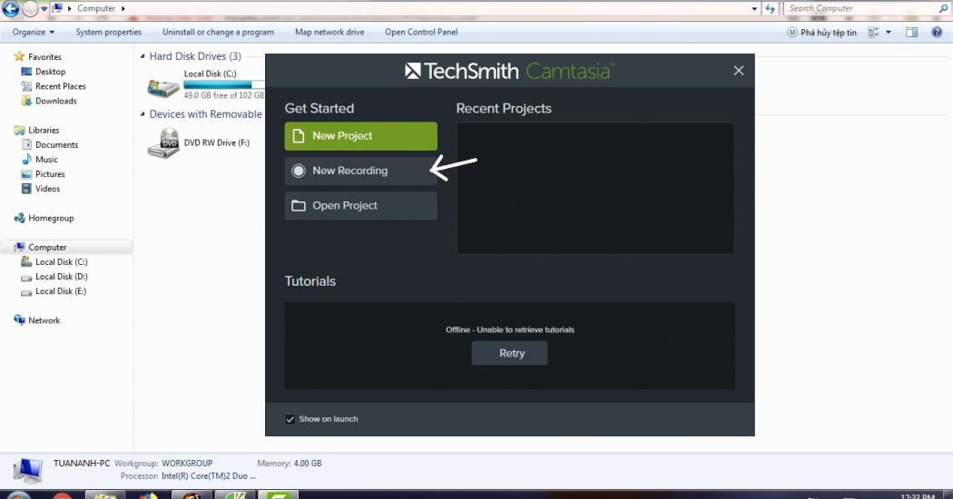The width and height of the screenshot is (953, 499).
Task: Choose Open Project in Camtasia
Action: coord(360,205)
